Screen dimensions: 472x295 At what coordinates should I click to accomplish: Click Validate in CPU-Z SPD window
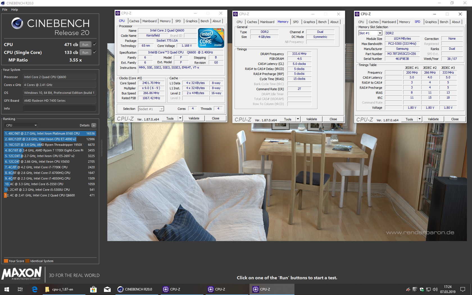[x=433, y=119]
